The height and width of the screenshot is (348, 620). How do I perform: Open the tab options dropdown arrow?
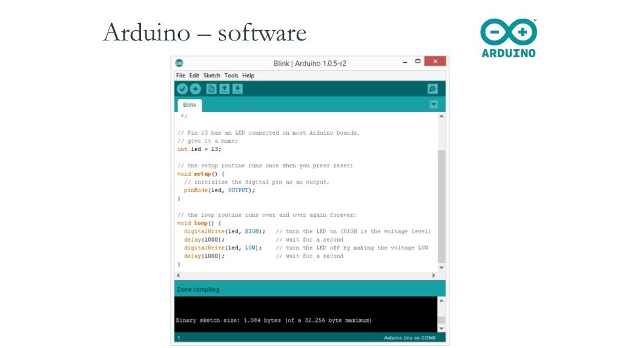click(x=434, y=104)
